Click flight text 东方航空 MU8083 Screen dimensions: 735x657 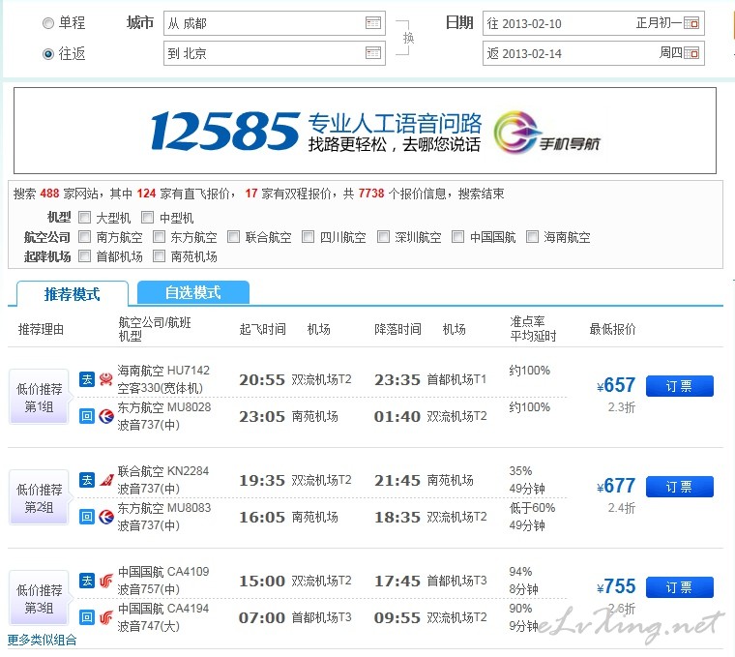(164, 508)
